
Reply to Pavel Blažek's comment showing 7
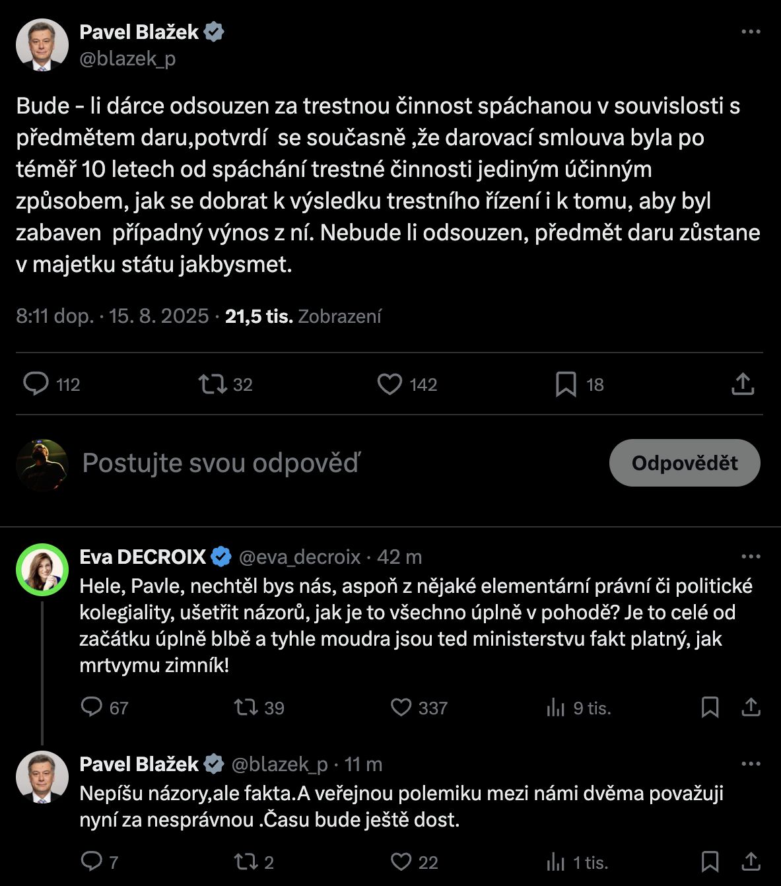click(91, 862)
